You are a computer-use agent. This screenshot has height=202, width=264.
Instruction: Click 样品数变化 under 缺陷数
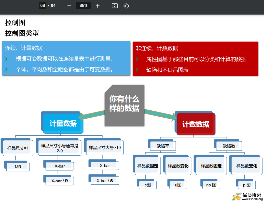[247, 166]
